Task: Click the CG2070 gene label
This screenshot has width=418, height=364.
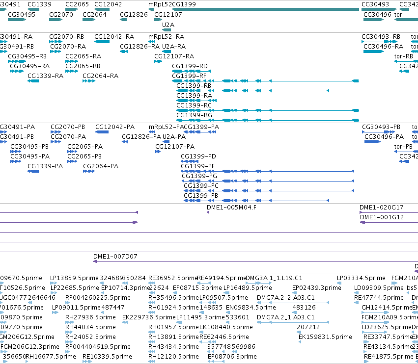Action: pyautogui.click(x=61, y=14)
